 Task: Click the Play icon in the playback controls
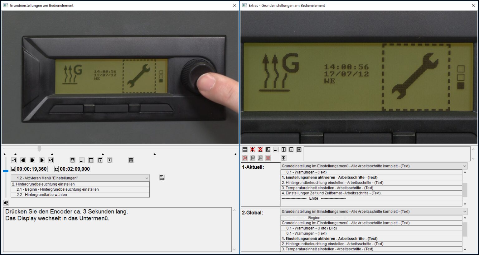32,160
